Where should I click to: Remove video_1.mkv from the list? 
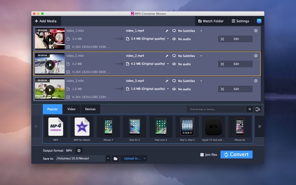[256, 31]
